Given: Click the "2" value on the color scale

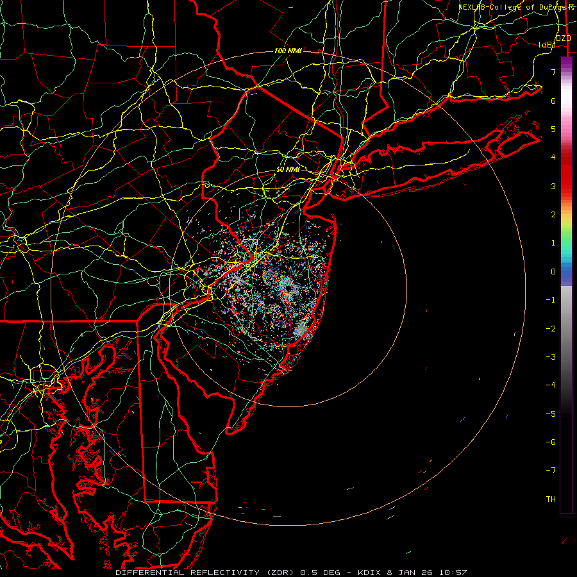Looking at the screenshot, I should coord(553,215).
